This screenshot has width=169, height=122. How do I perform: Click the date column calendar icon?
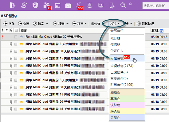[161, 31]
